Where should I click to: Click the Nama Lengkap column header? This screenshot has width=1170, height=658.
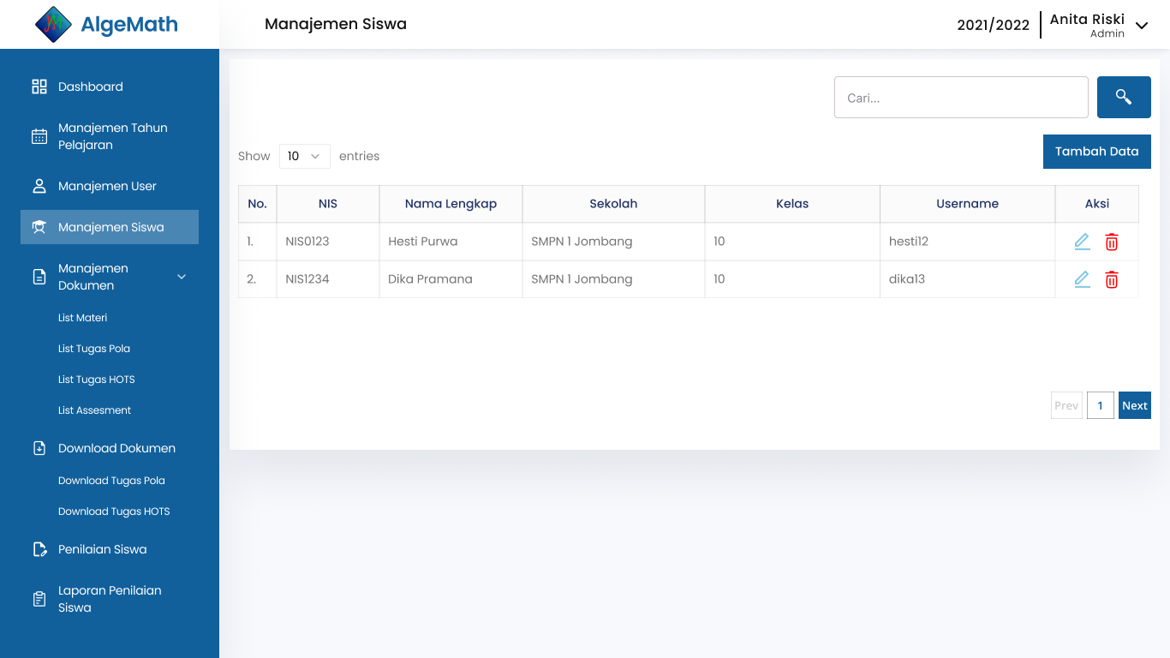click(451, 204)
